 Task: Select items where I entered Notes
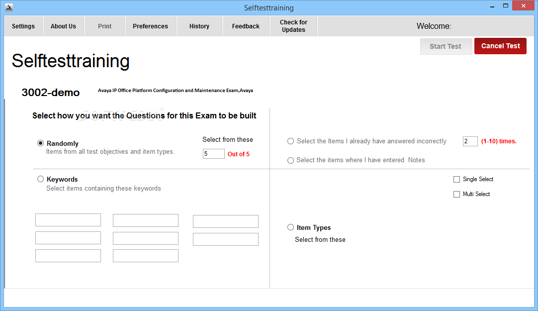[x=290, y=160]
